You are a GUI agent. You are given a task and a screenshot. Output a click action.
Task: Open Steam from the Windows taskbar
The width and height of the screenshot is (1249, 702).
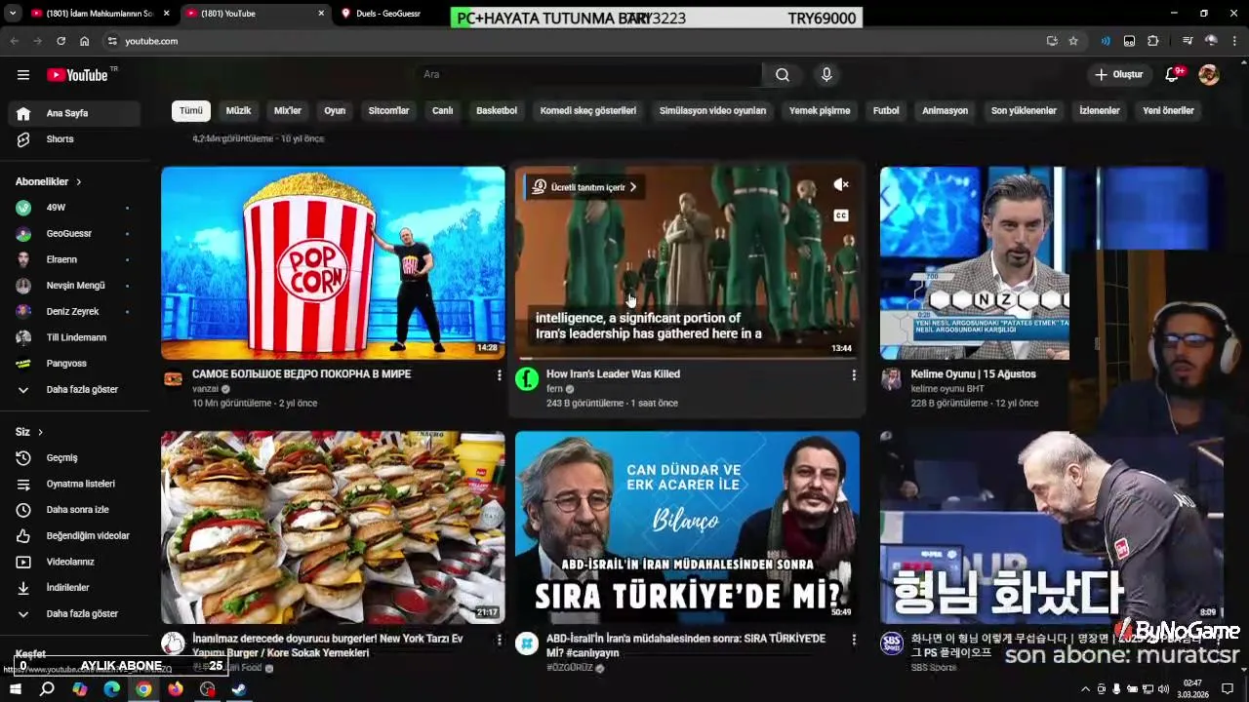(239, 689)
